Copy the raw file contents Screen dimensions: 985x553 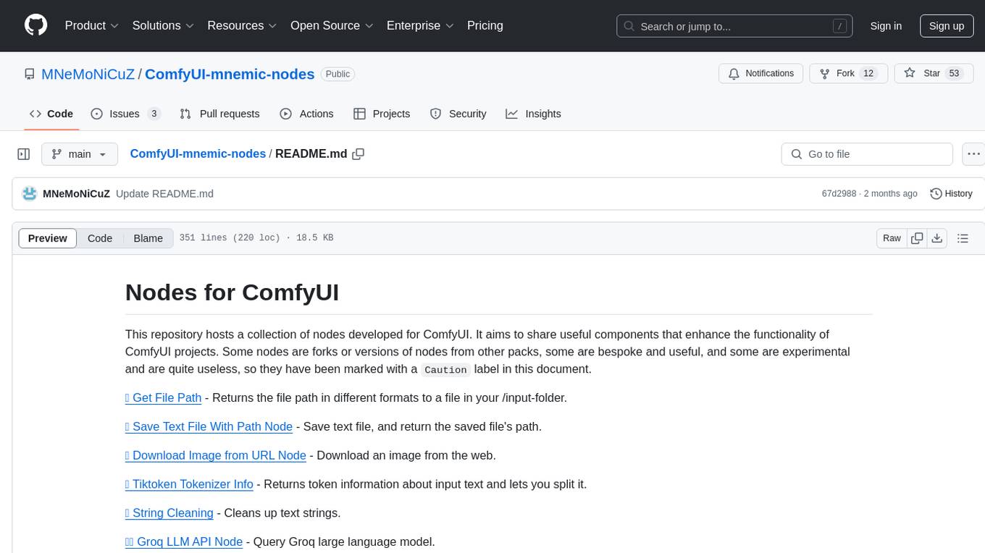click(x=917, y=238)
